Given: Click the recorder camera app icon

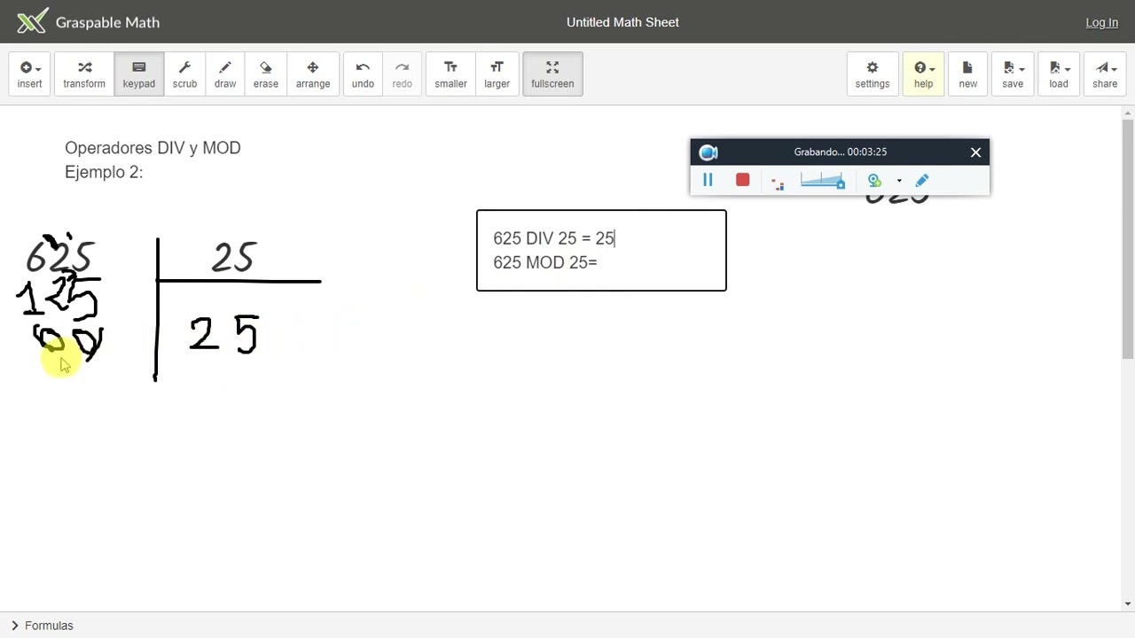Looking at the screenshot, I should pos(708,152).
